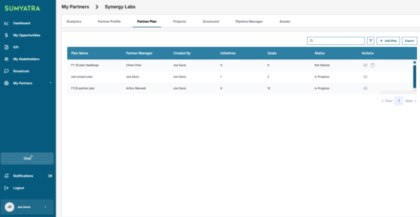Click the My Stakeholders people icon

pos(6,59)
